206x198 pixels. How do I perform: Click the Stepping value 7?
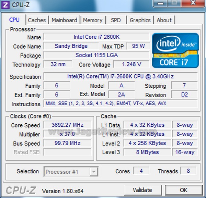184,85
